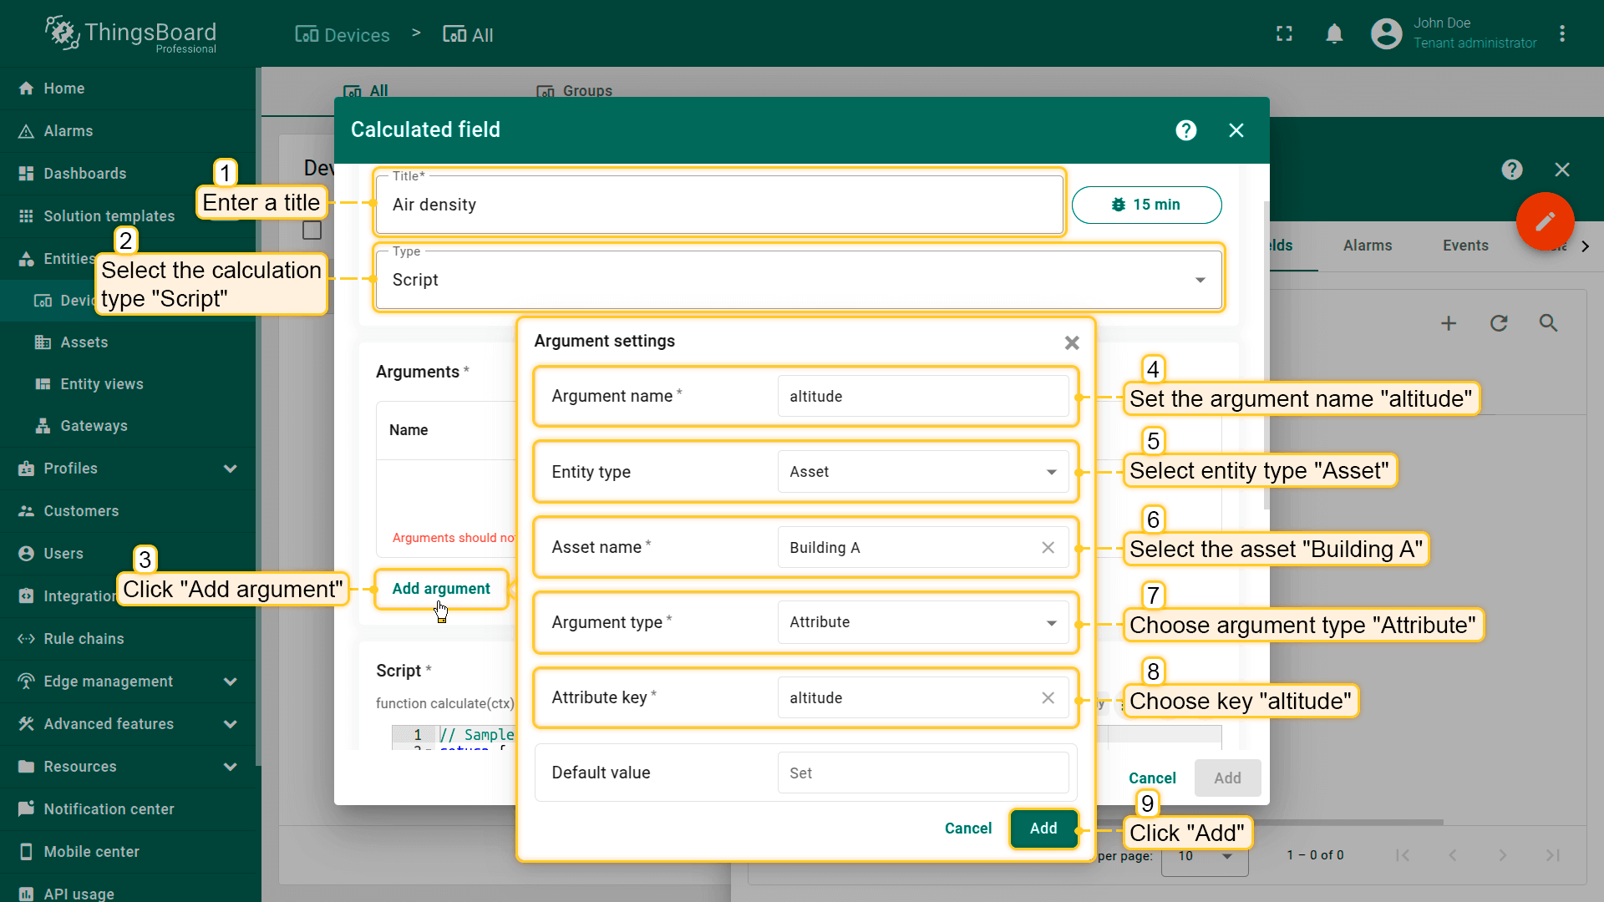The height and width of the screenshot is (902, 1604).
Task: Open the Argument type Attribute dropdown
Action: pyautogui.click(x=922, y=622)
